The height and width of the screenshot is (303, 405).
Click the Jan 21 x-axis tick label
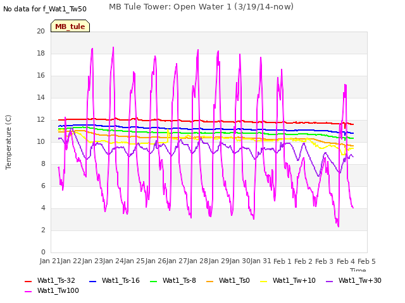tap(50, 261)
